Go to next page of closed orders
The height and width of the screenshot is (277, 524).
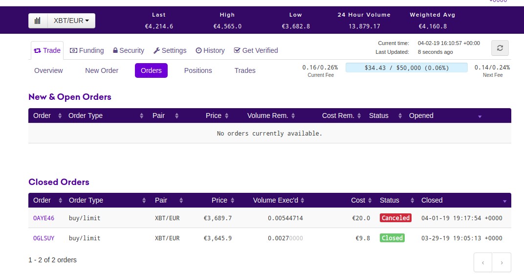(x=502, y=263)
